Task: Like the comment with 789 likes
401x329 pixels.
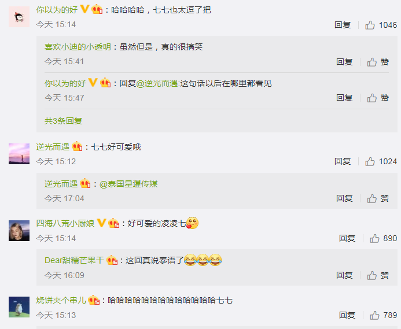Action: click(383, 315)
